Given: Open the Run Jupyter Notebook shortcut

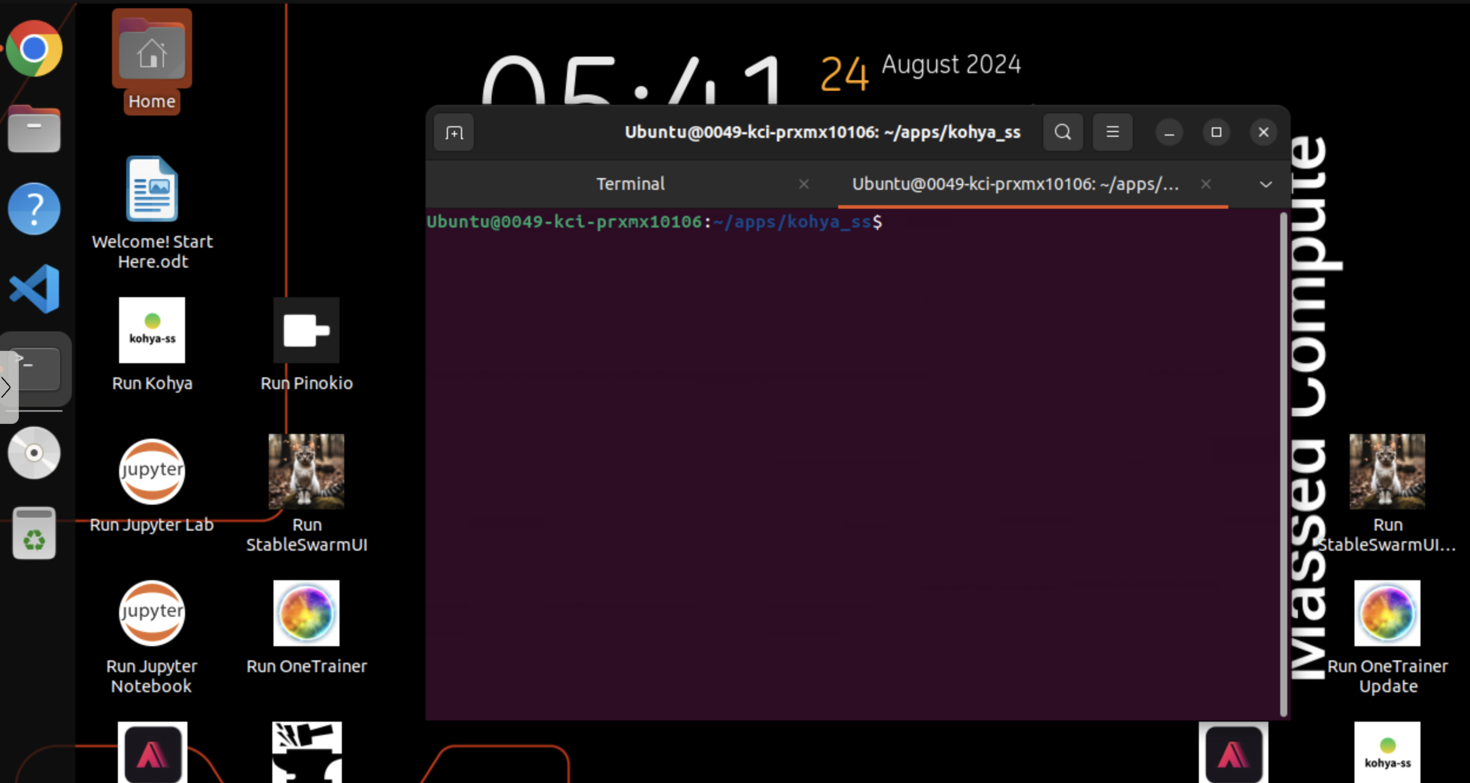Looking at the screenshot, I should click(x=151, y=613).
